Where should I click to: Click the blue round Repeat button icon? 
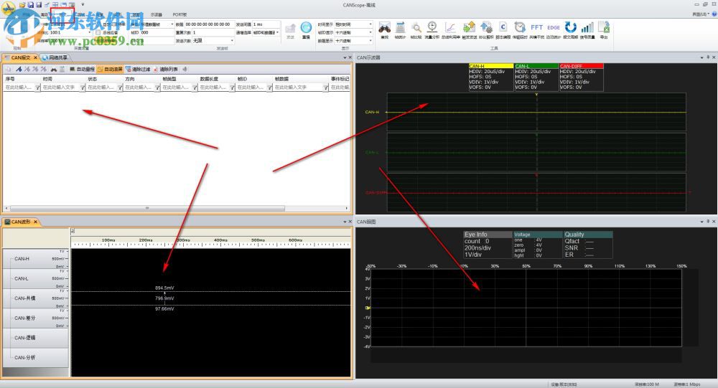[307, 28]
